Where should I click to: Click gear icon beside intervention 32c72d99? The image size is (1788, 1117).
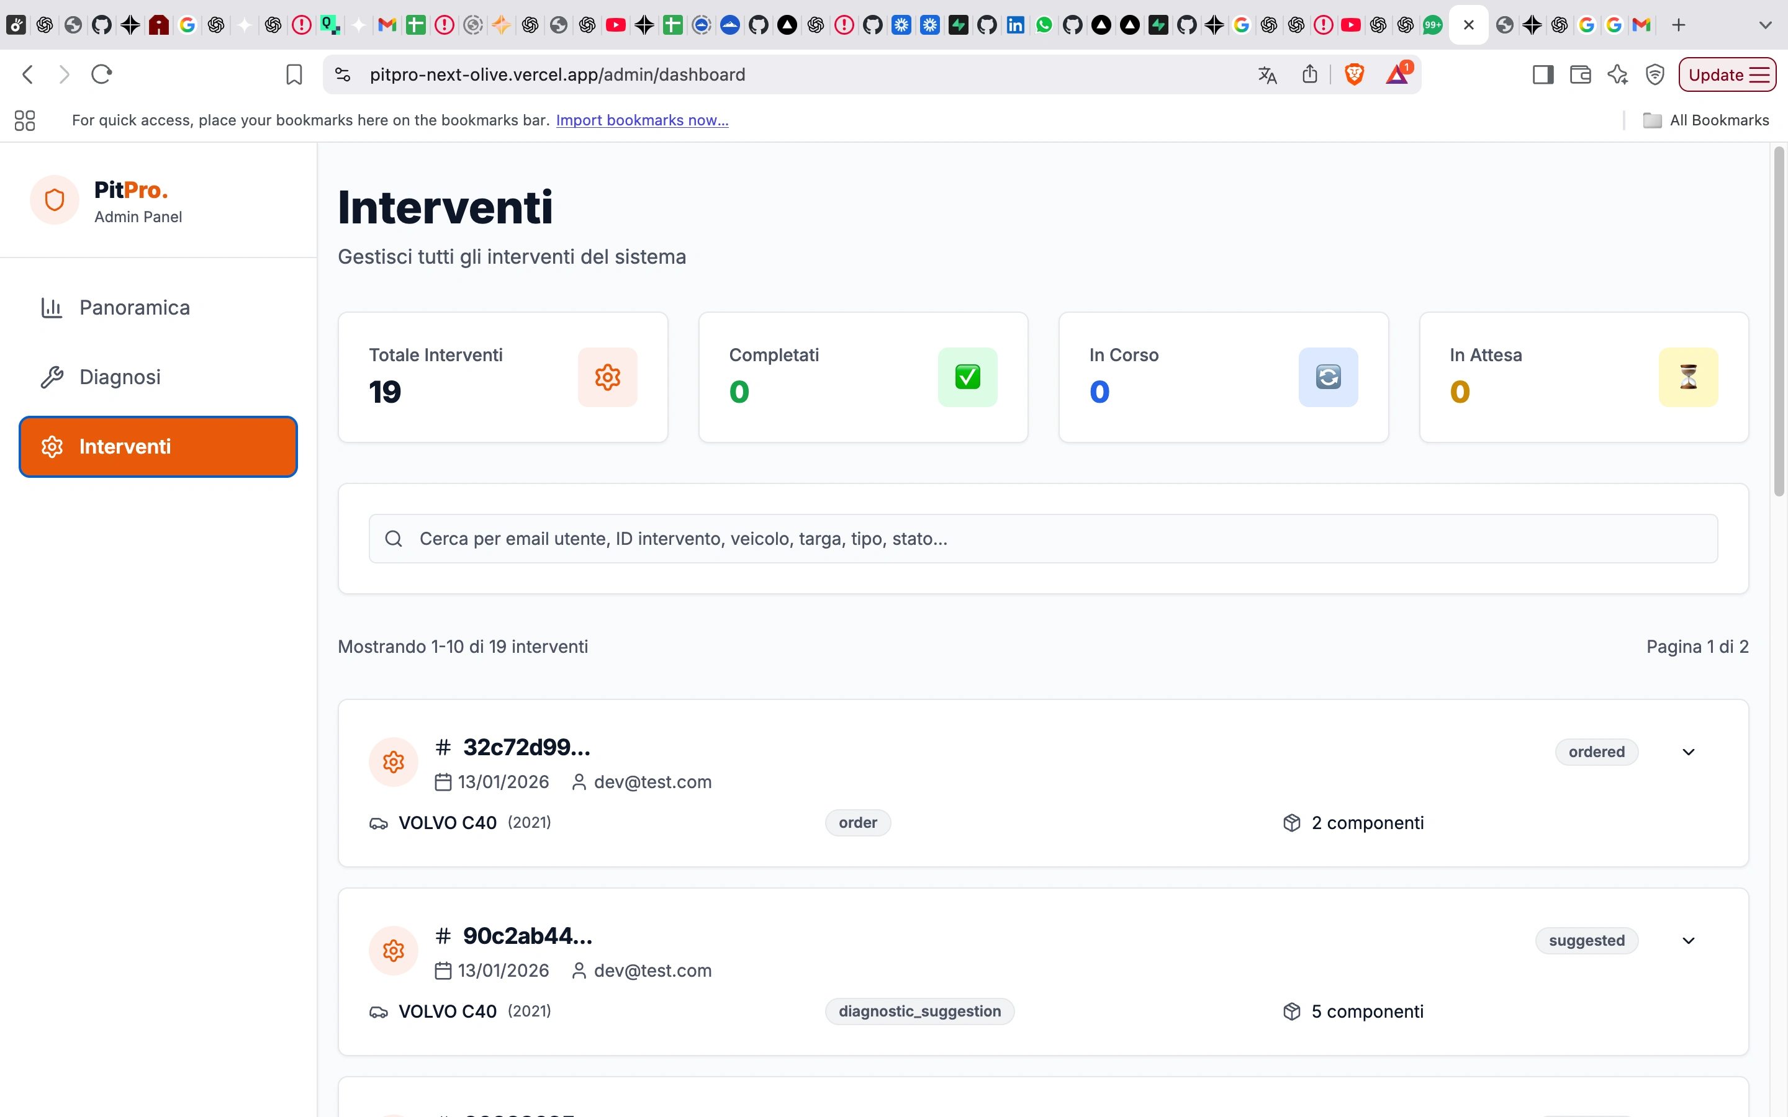coord(394,761)
